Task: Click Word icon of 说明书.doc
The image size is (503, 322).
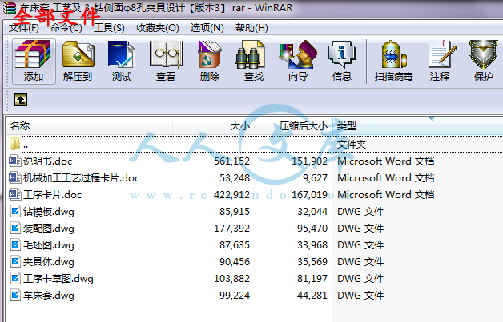Action: (x=14, y=161)
